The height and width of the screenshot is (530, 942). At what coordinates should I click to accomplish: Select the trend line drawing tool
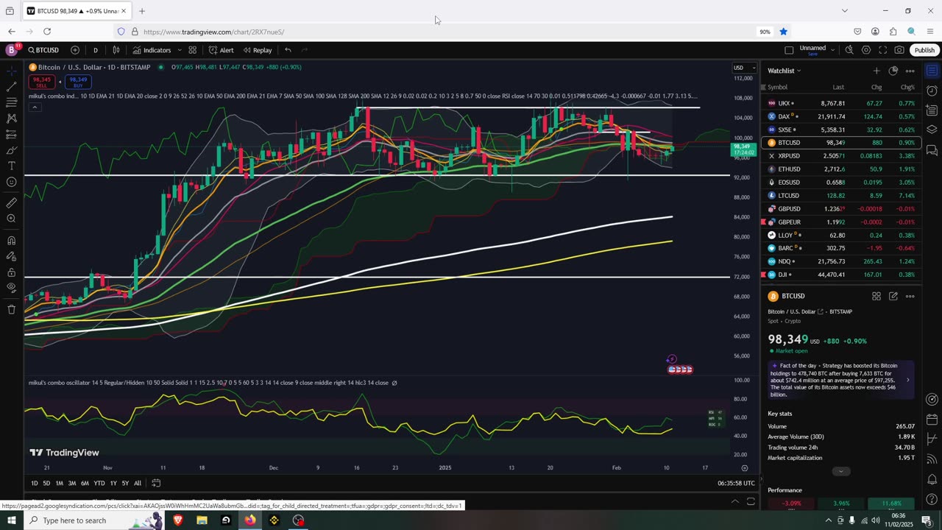tap(11, 87)
